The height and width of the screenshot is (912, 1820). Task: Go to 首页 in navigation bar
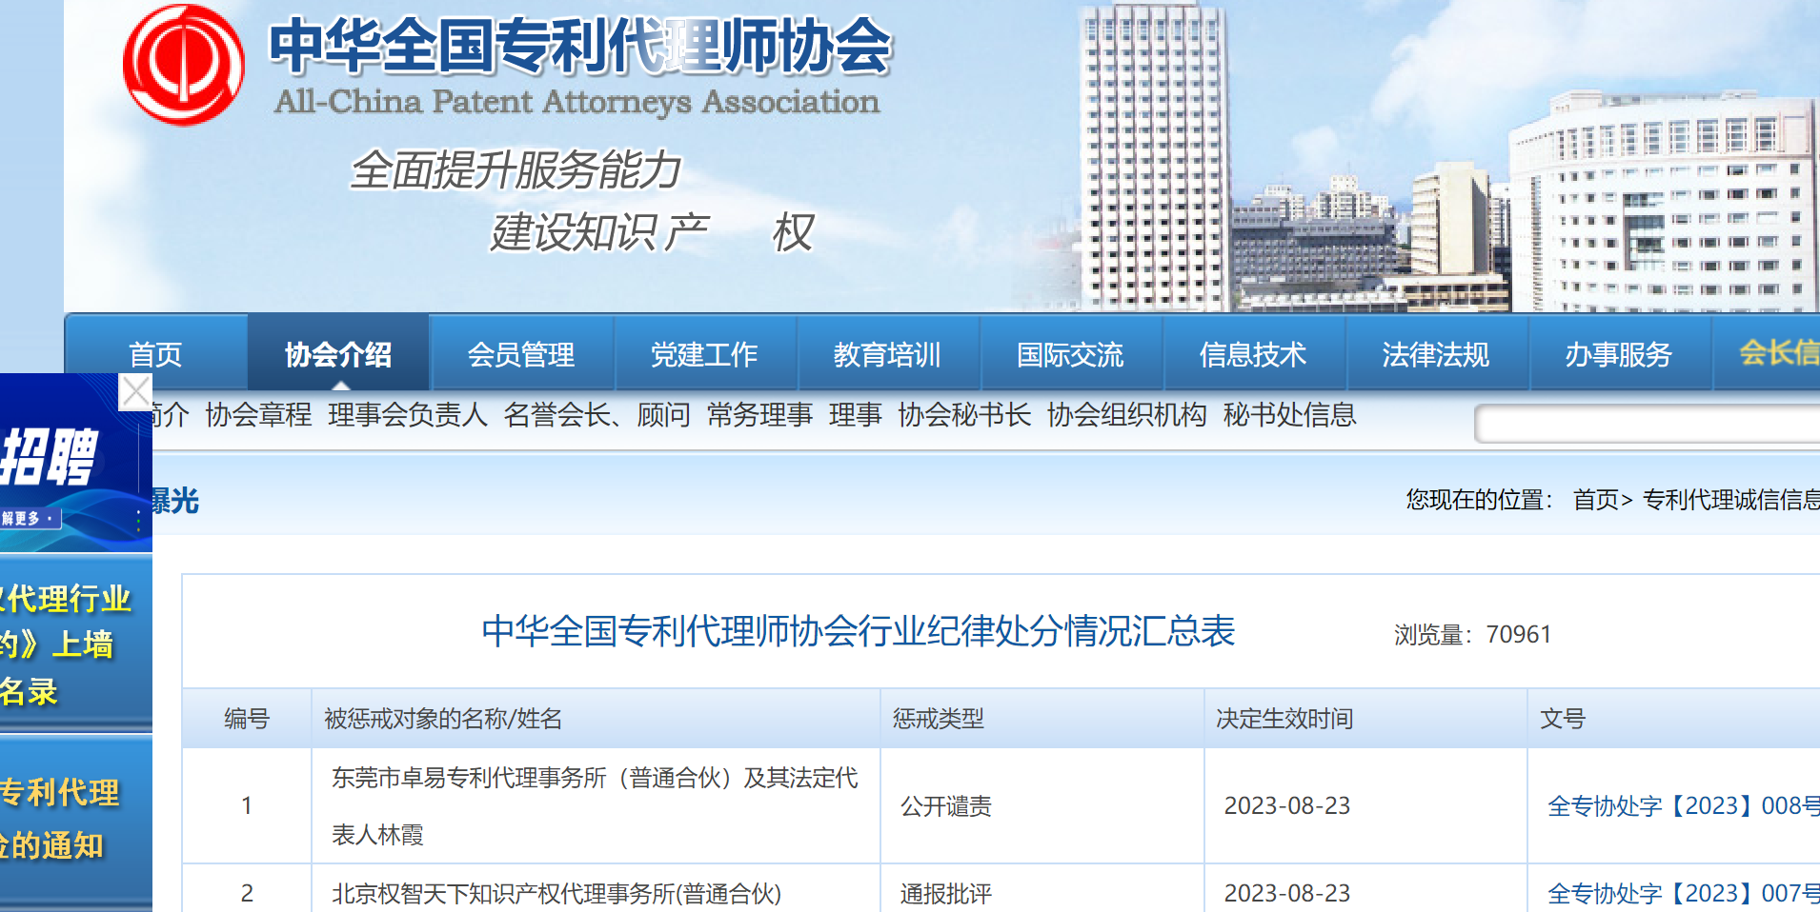point(155,354)
